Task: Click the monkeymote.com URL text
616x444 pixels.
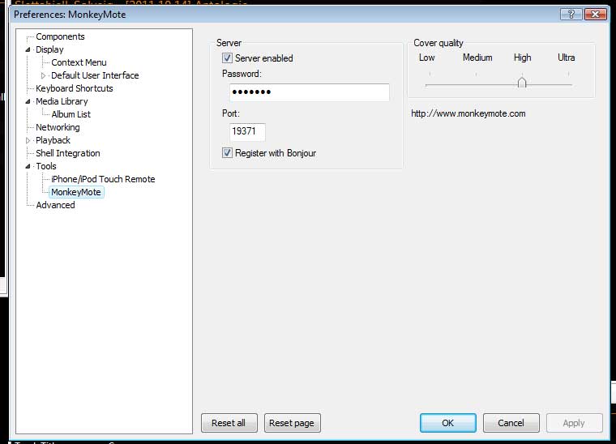Action: click(x=468, y=113)
